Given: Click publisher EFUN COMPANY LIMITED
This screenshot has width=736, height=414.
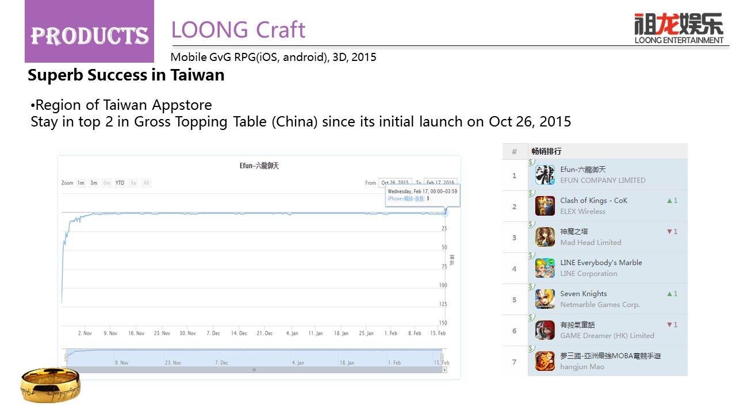Looking at the screenshot, I should [x=603, y=181].
